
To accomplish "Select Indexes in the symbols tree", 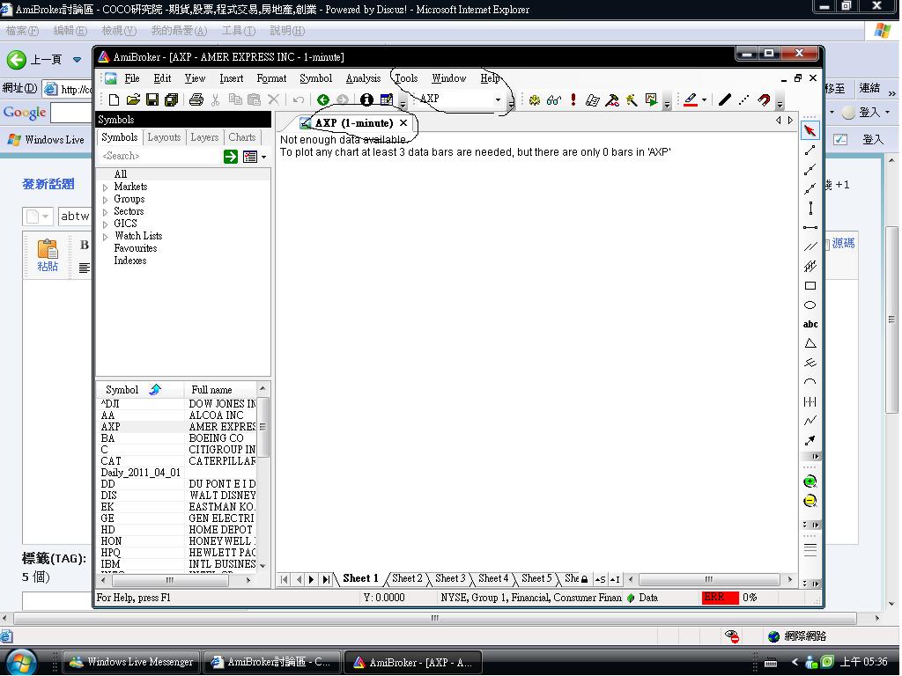I will 130,261.
